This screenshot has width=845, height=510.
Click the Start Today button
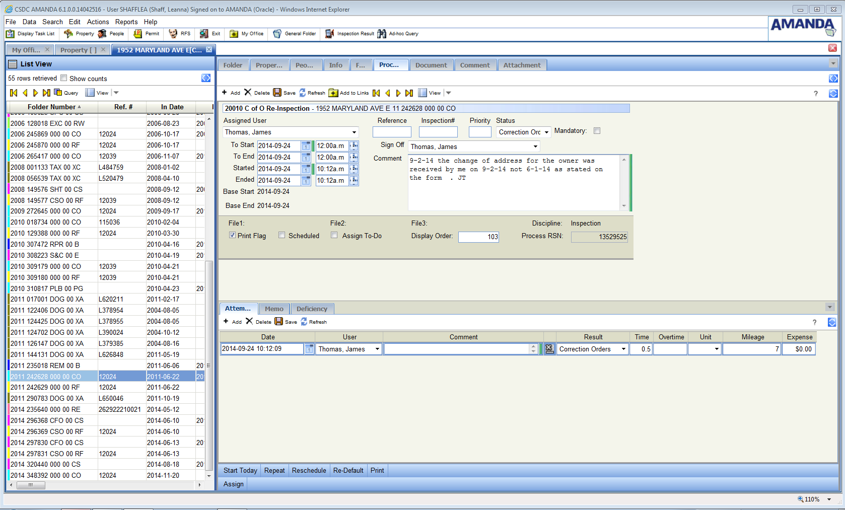tap(240, 470)
